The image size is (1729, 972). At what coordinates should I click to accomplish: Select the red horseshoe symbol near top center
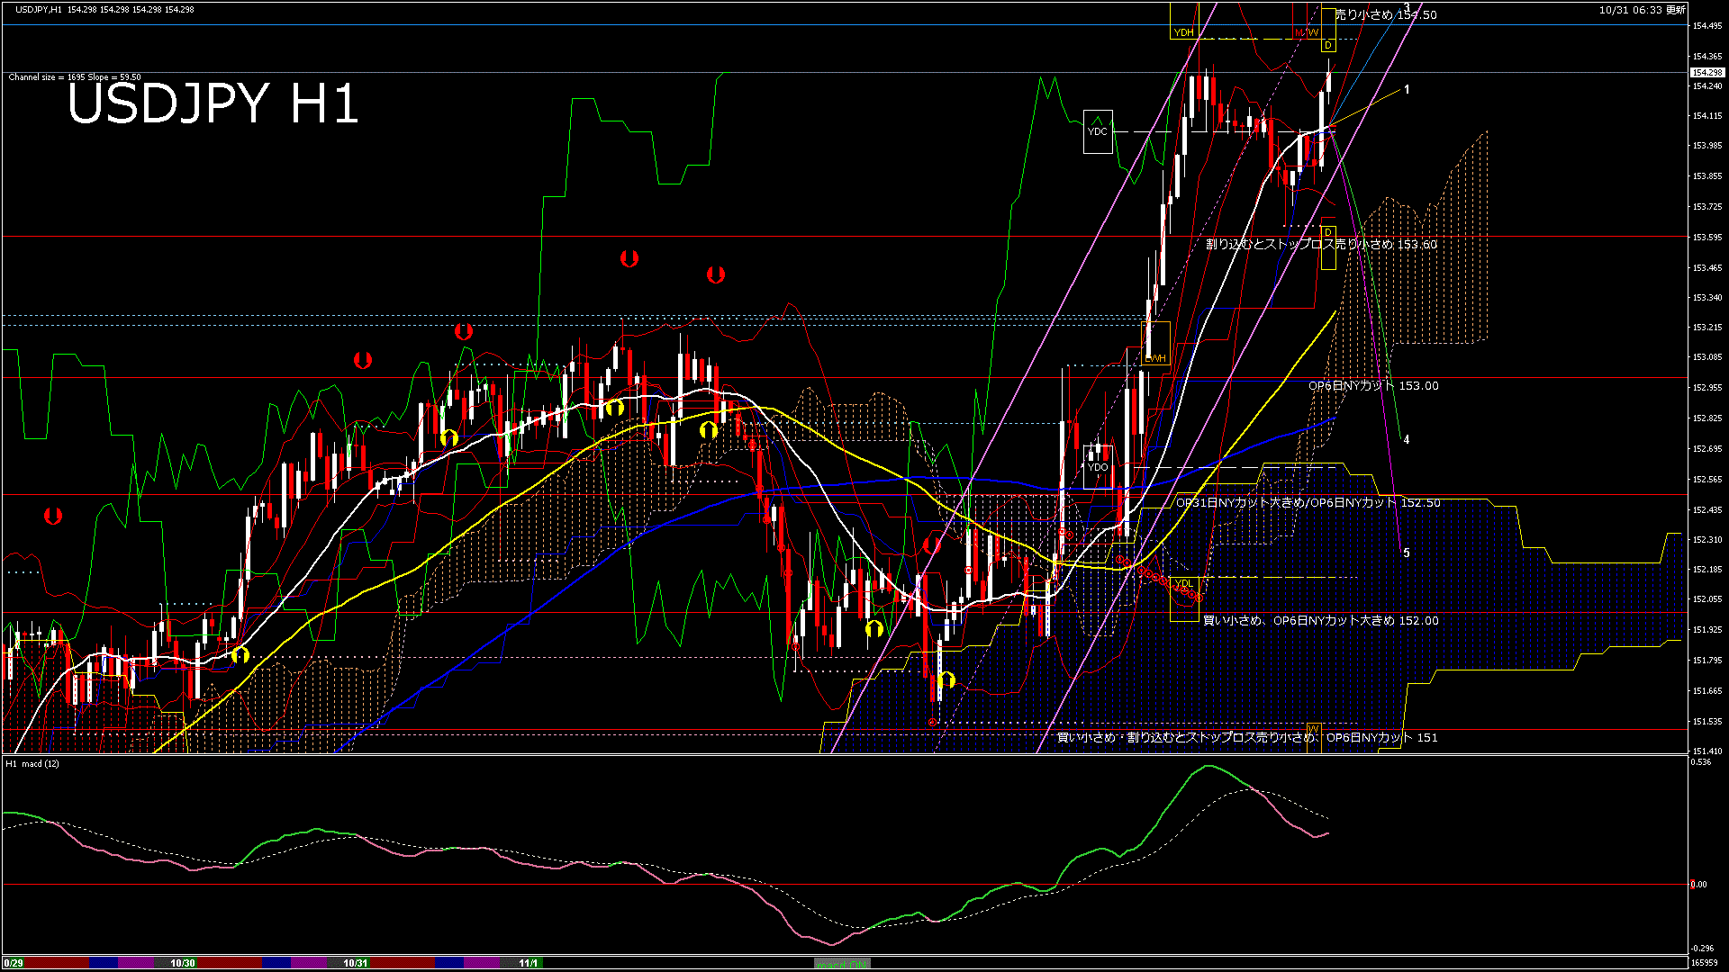(629, 259)
